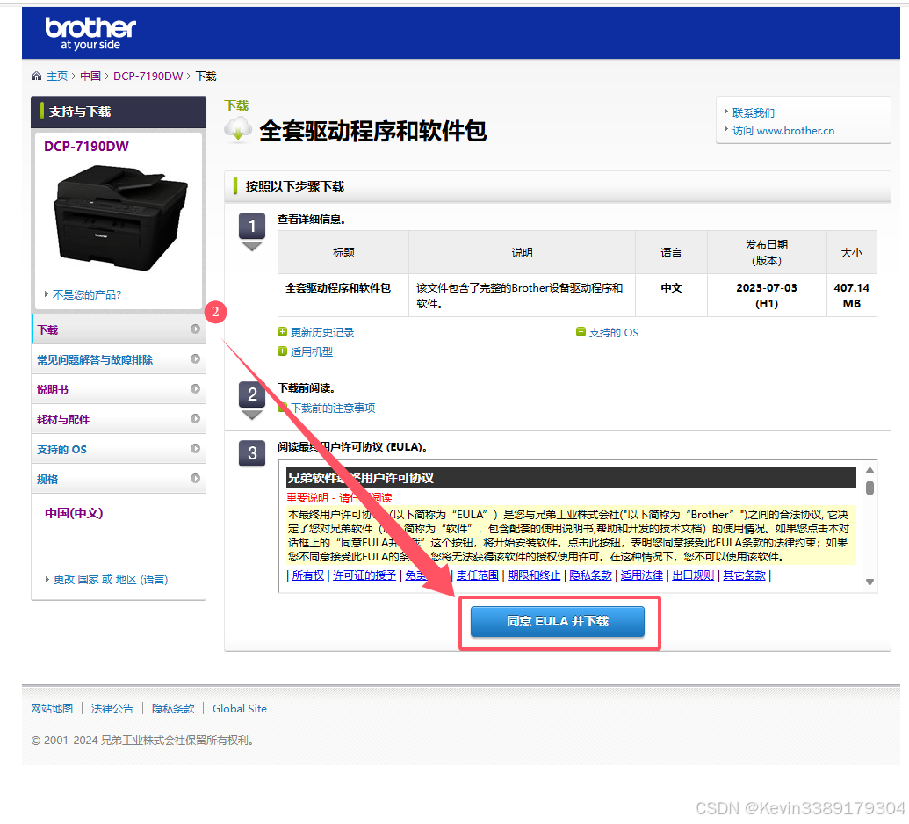Image resolution: width=909 pixels, height=824 pixels.
Task: Click green plus icon beside 更新历史记录
Action: point(282,332)
